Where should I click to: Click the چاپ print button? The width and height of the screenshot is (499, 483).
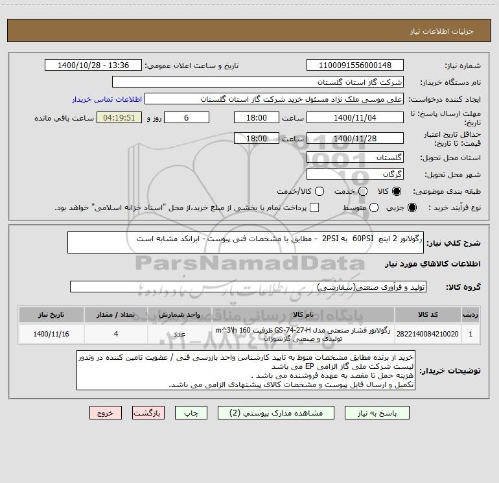pos(191,413)
